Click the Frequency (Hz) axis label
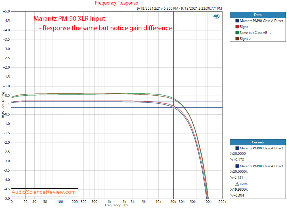 click(x=116, y=205)
